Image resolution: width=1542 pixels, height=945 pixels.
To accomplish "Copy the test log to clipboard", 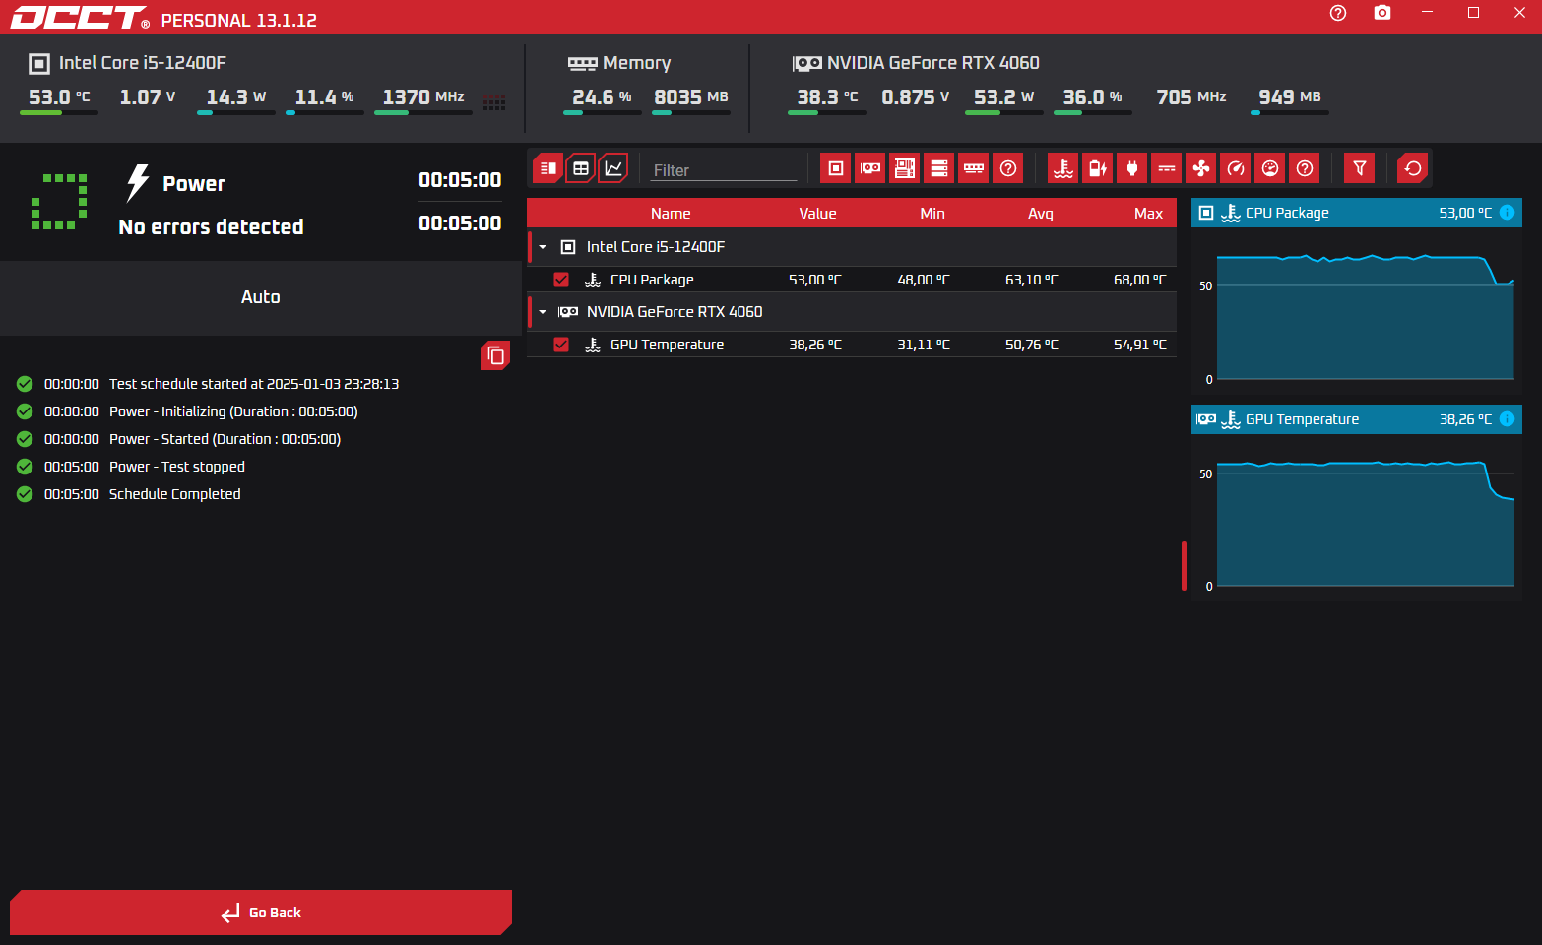I will click(495, 355).
